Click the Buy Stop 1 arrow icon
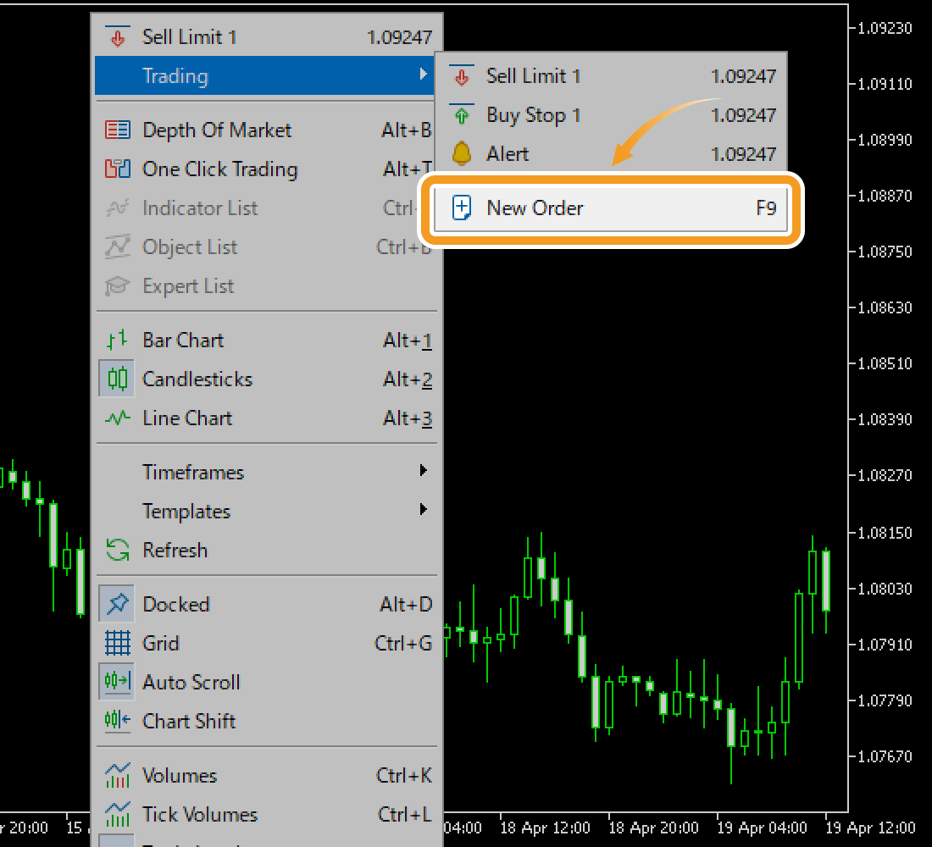This screenshot has height=847, width=932. click(461, 115)
